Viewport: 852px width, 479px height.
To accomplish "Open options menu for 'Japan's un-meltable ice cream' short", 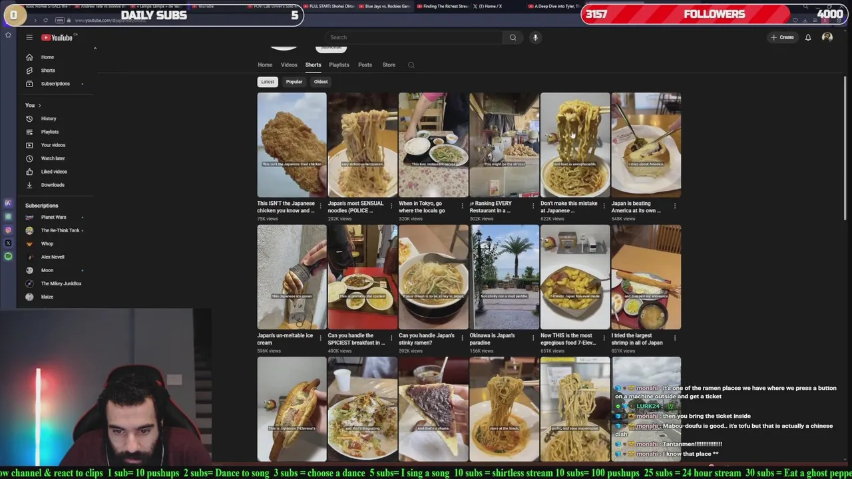I will 320,339.
